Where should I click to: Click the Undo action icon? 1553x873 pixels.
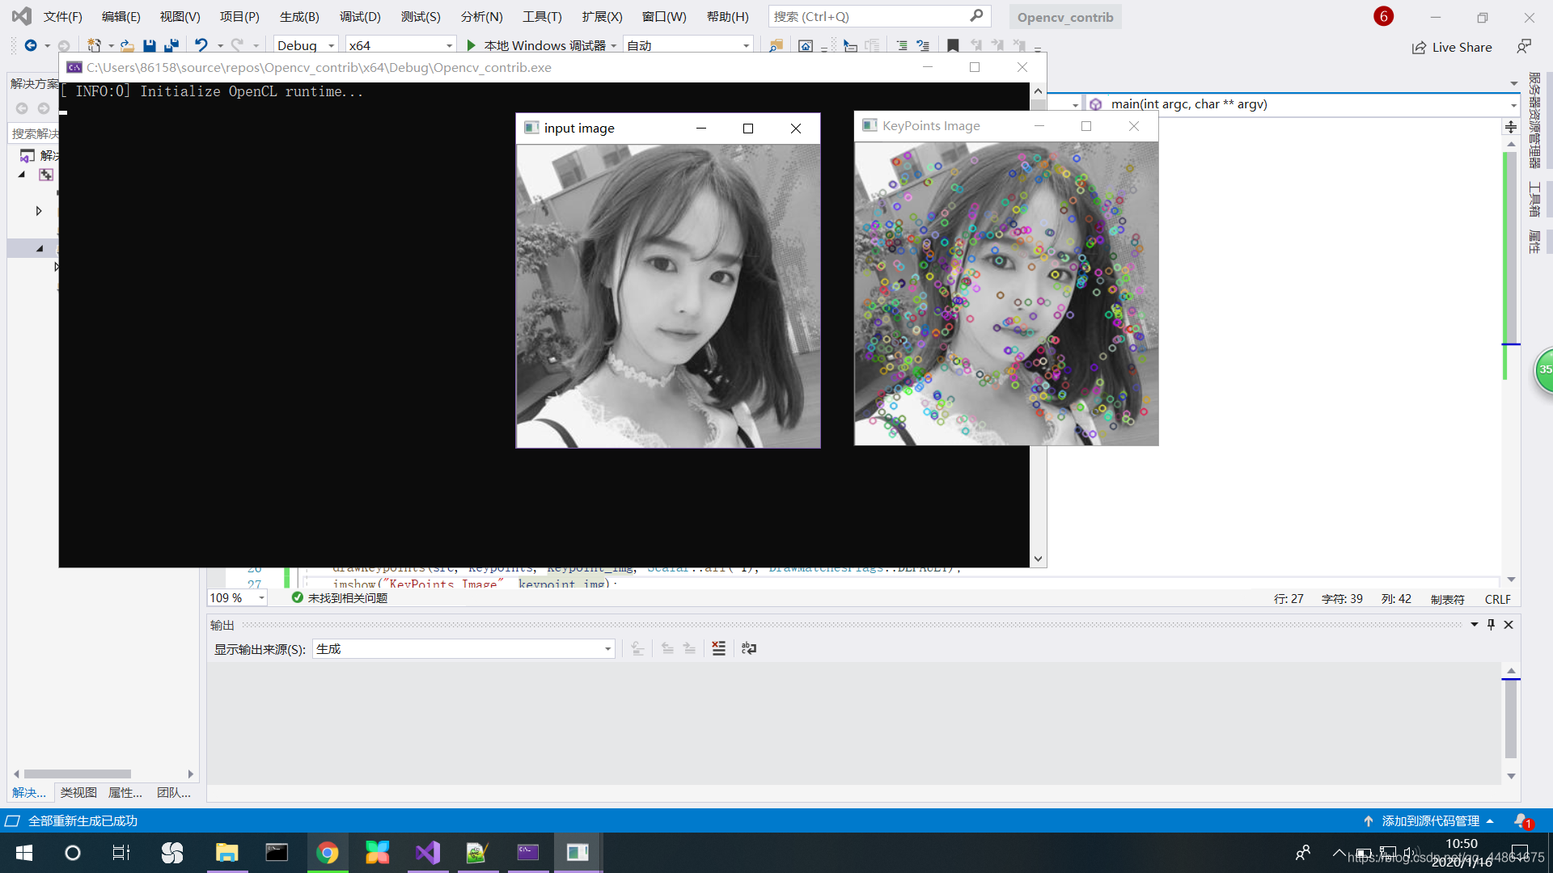[x=201, y=44]
